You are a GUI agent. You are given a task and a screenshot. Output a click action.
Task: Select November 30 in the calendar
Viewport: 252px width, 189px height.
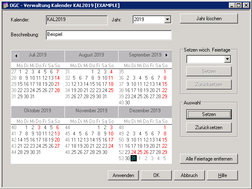tap(105, 152)
